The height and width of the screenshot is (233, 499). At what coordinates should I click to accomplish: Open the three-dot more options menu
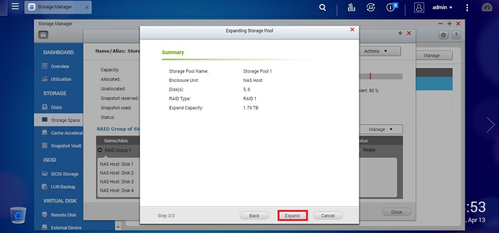click(x=467, y=7)
